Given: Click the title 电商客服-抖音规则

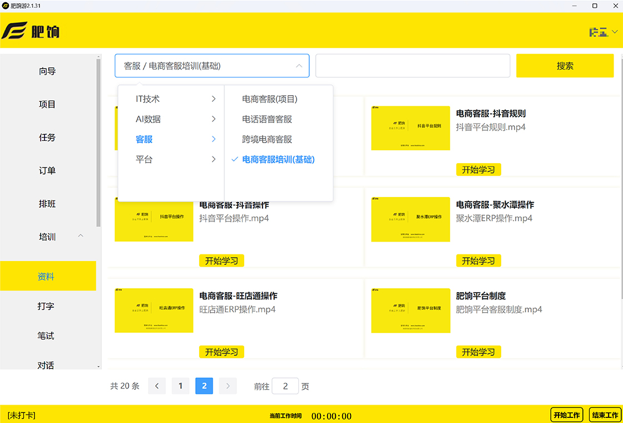Looking at the screenshot, I should coord(491,114).
